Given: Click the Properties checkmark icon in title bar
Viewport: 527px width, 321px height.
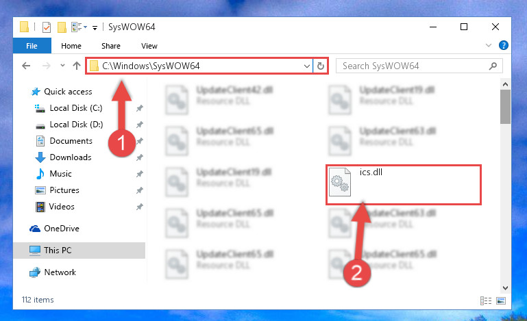Looking at the screenshot, I should coord(47,27).
